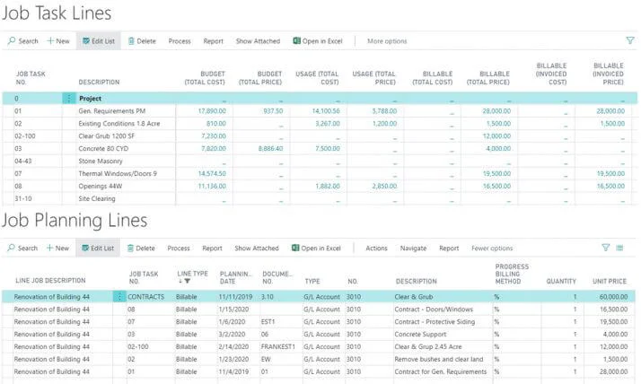Click Search icon in Job Task Lines toolbar

tap(12, 41)
